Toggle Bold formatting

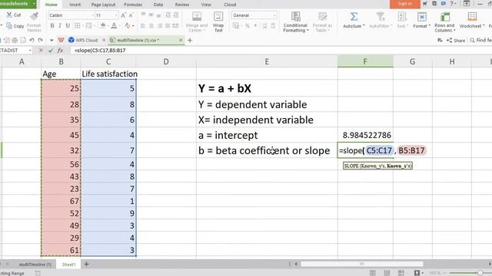52,25
